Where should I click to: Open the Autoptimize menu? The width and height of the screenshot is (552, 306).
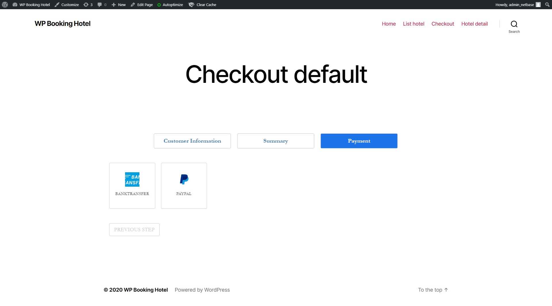click(170, 5)
